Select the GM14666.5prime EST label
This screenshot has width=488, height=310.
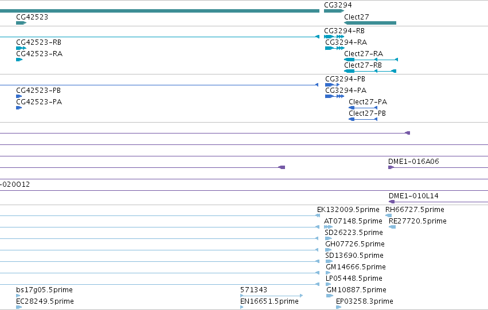tap(356, 267)
